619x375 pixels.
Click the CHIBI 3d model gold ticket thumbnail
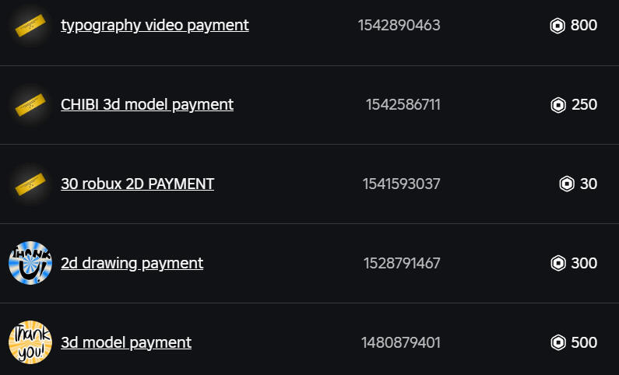(x=30, y=104)
